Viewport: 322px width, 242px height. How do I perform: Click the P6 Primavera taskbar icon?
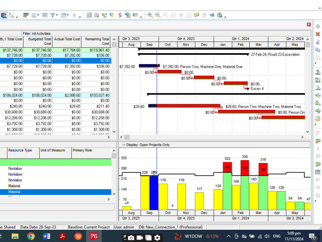click(x=94, y=236)
